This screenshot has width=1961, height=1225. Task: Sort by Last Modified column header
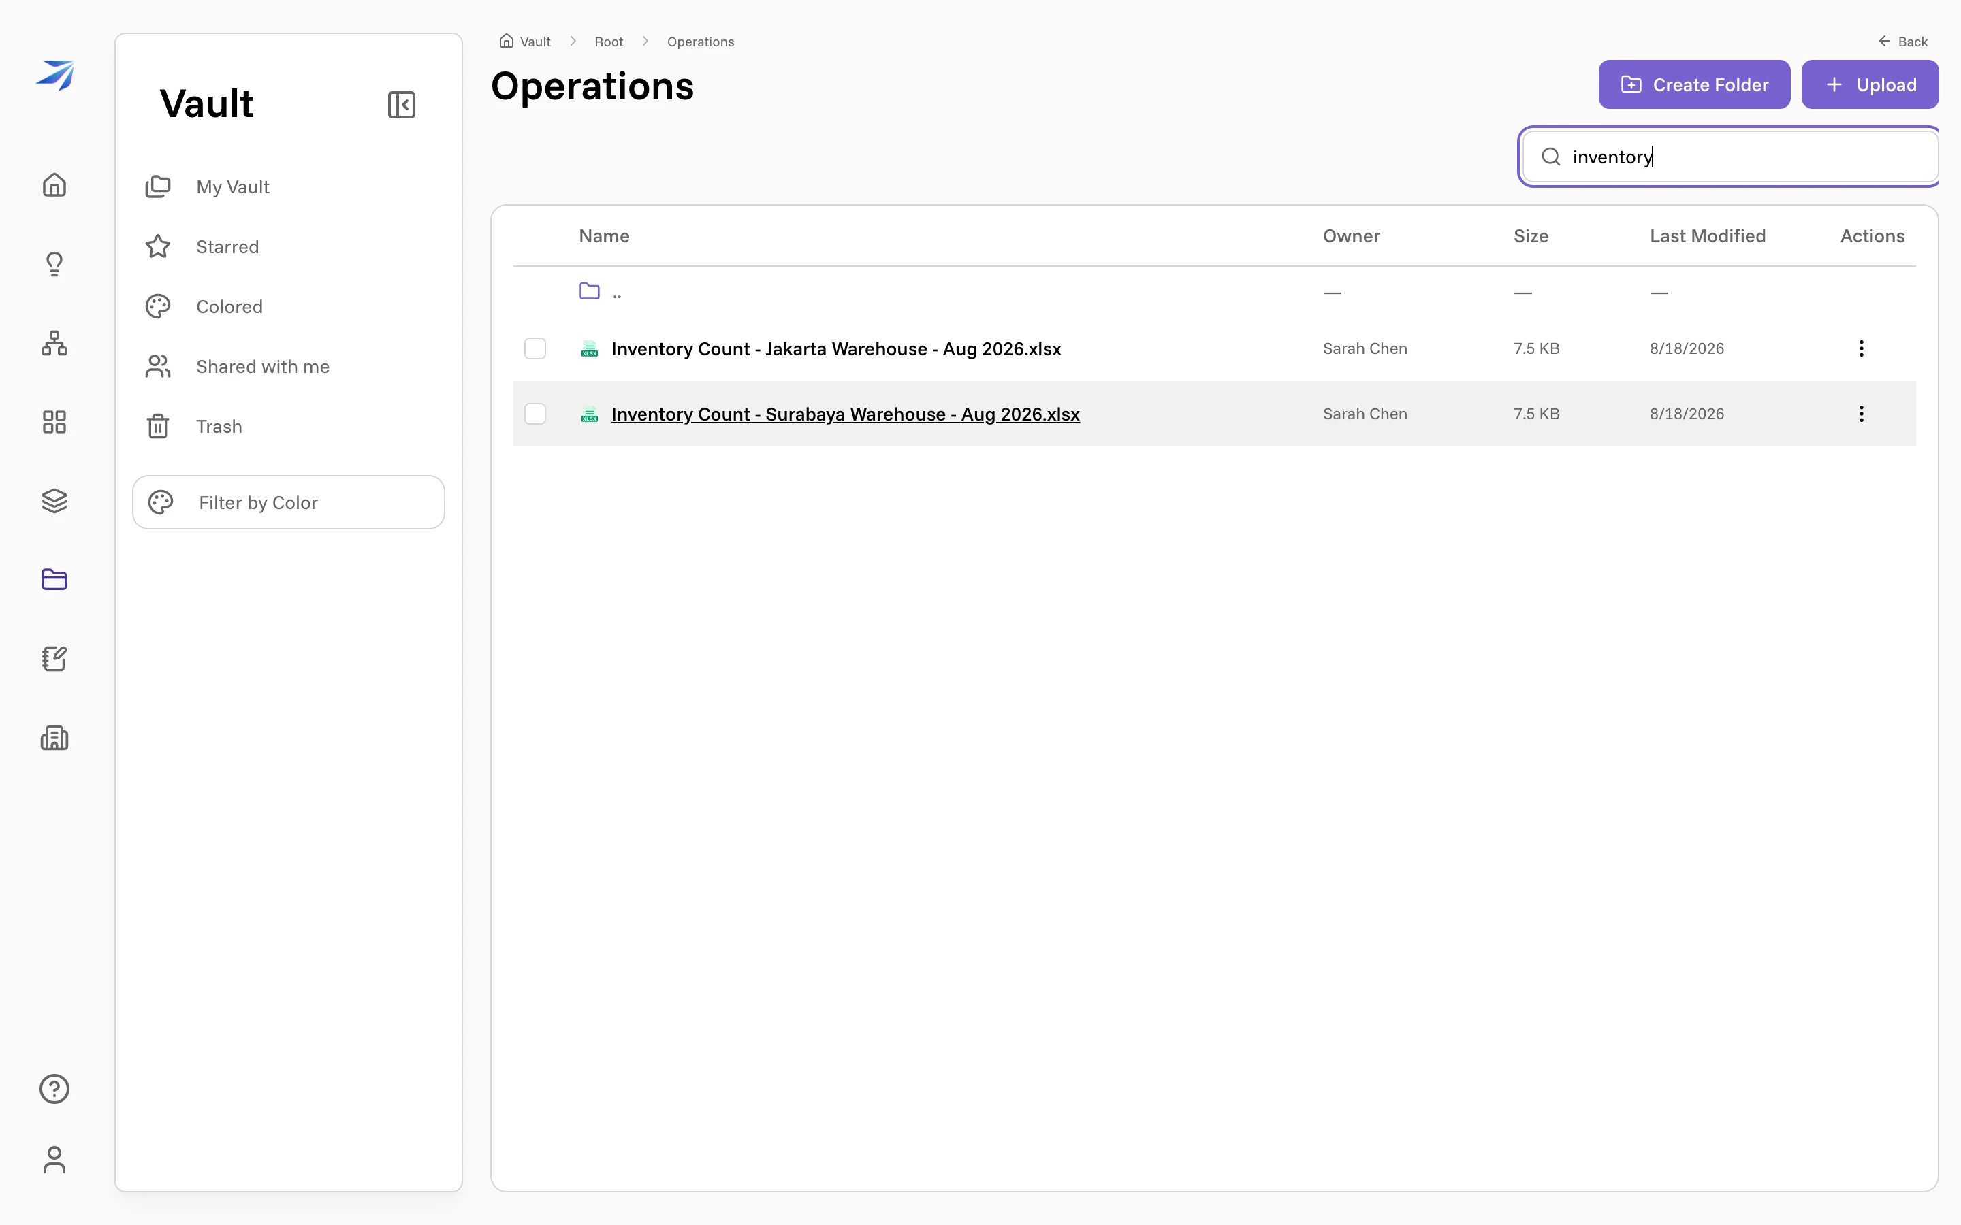tap(1708, 235)
